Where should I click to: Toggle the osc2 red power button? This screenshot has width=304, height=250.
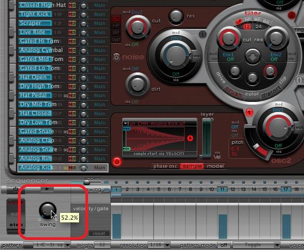click(x=117, y=161)
